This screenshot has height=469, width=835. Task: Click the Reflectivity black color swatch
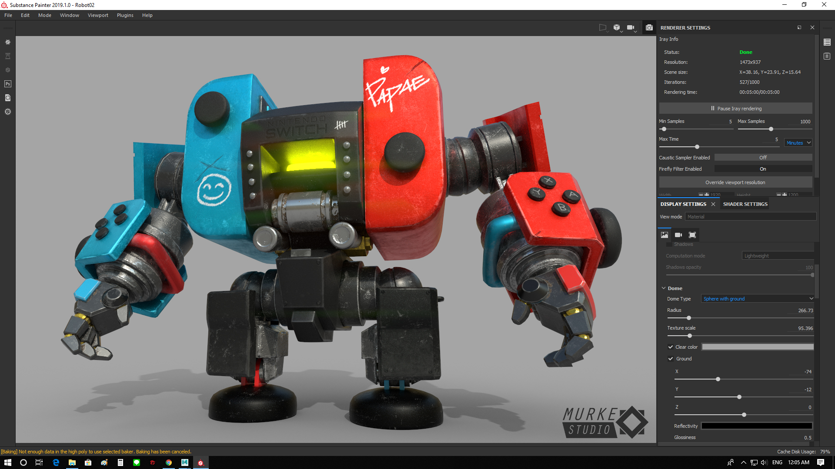point(757,426)
